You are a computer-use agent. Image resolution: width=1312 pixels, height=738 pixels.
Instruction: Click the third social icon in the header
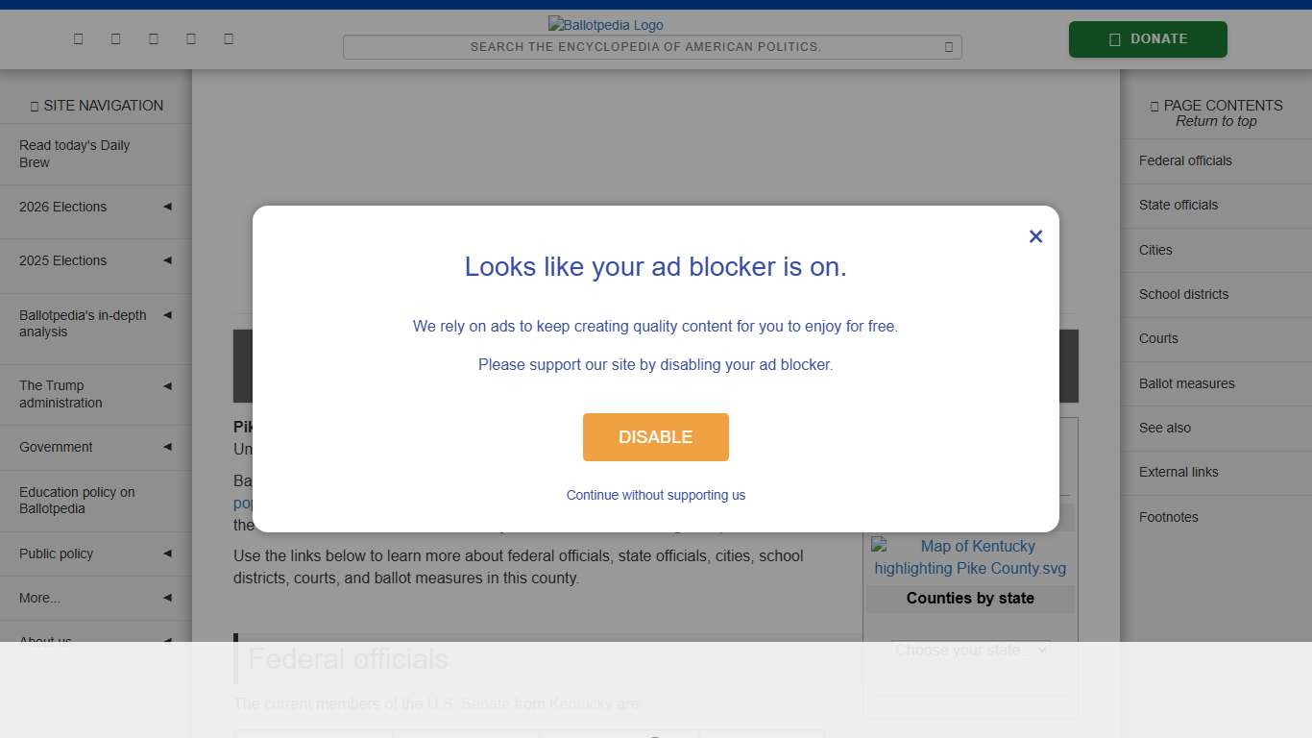coord(154,38)
